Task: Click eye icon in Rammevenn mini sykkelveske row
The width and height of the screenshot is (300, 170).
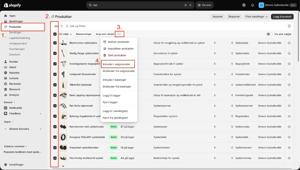Action: click(x=289, y=127)
